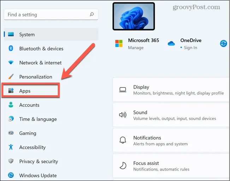Image resolution: width=230 pixels, height=181 pixels.
Task: Go to Network & internet
Action: pos(40,62)
